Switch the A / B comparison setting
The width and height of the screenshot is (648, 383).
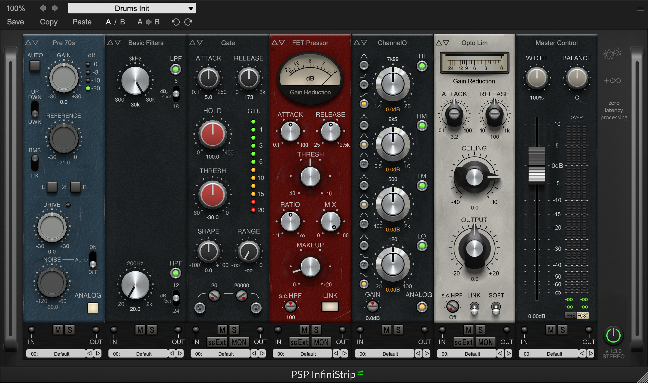tap(115, 22)
